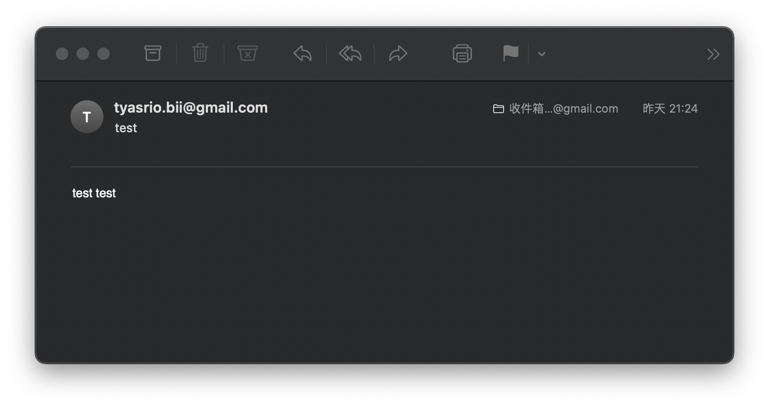This screenshot has width=769, height=407.
Task: Move message to Junk with the X-box icon
Action: 248,53
